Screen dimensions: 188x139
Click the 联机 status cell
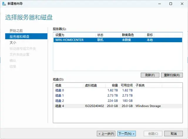click(x=100, y=40)
